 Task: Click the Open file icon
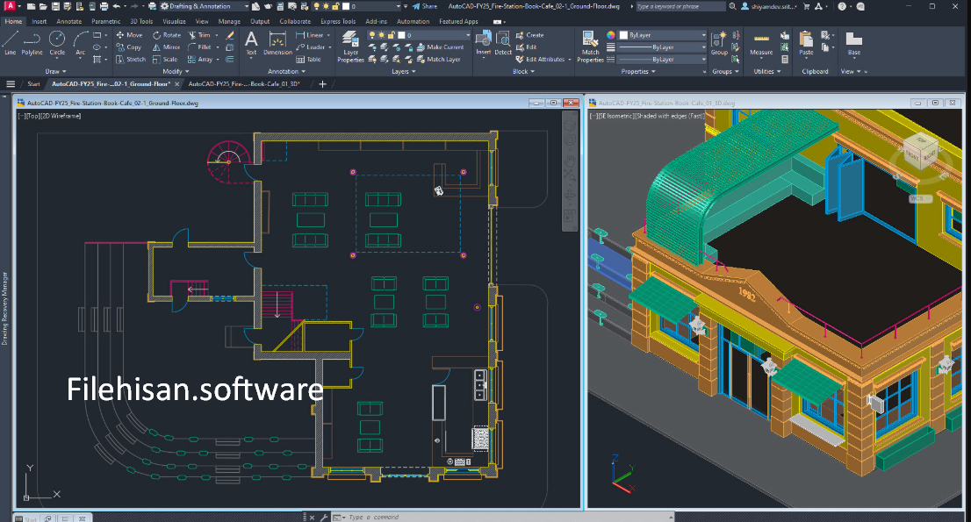pyautogui.click(x=43, y=6)
